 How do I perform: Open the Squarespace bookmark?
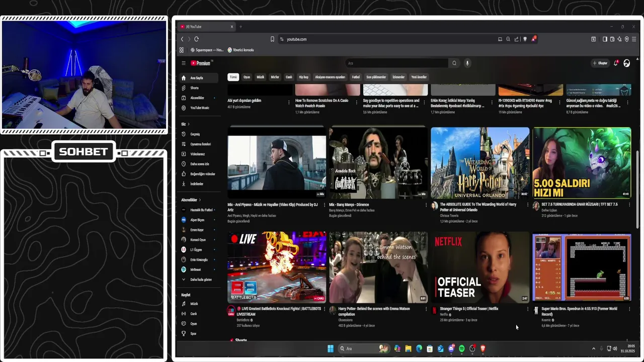click(207, 50)
